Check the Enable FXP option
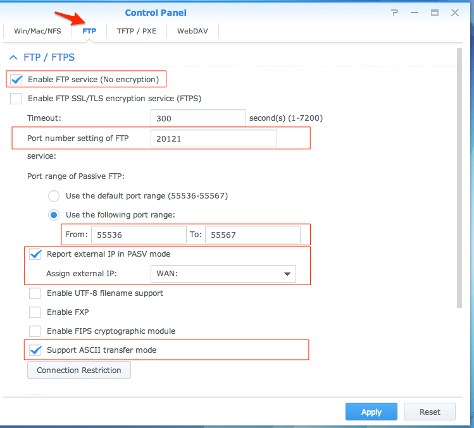 pos(35,312)
